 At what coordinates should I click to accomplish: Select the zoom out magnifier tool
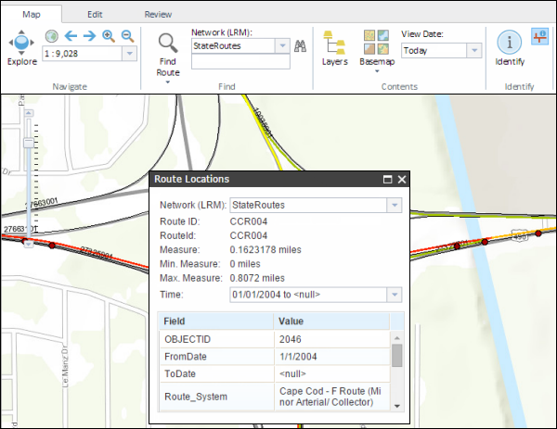pos(127,36)
